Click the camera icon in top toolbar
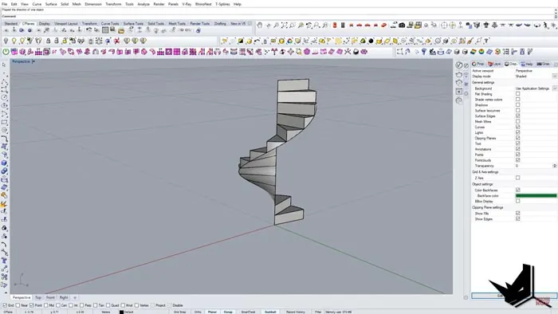558x314 pixels. click(x=402, y=26)
